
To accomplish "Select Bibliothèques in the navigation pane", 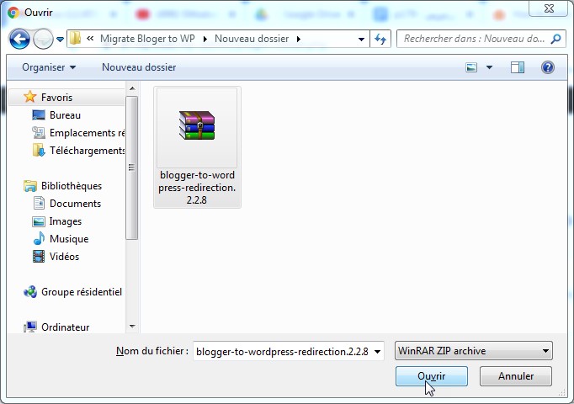I will point(72,186).
